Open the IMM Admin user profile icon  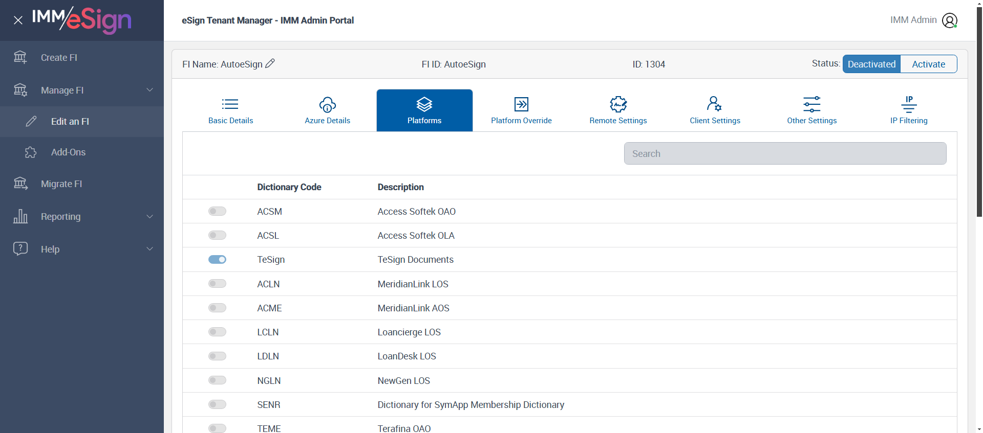point(950,20)
